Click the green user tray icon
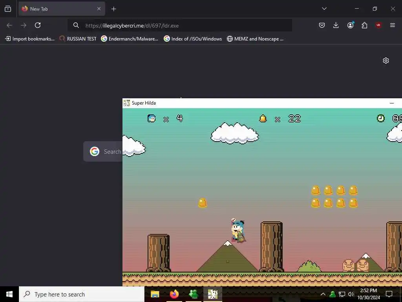The width and height of the screenshot is (402, 302). tap(333, 294)
